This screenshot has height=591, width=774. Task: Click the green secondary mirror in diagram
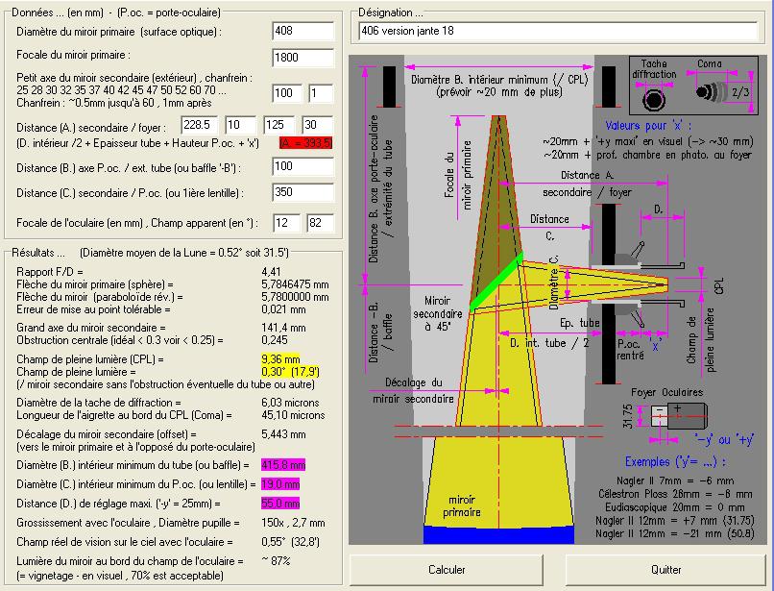[x=496, y=282]
